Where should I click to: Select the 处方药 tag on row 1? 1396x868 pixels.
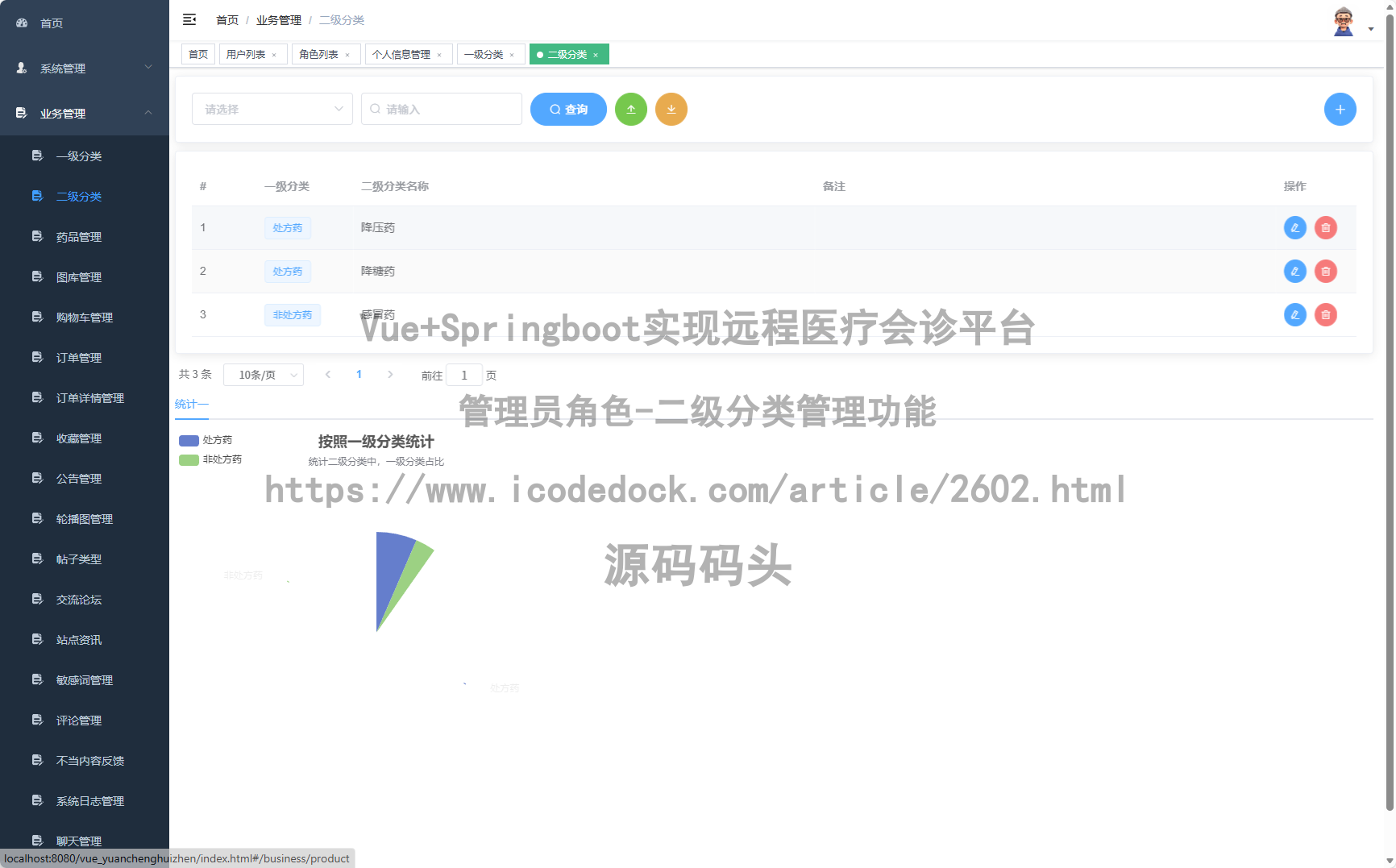288,227
